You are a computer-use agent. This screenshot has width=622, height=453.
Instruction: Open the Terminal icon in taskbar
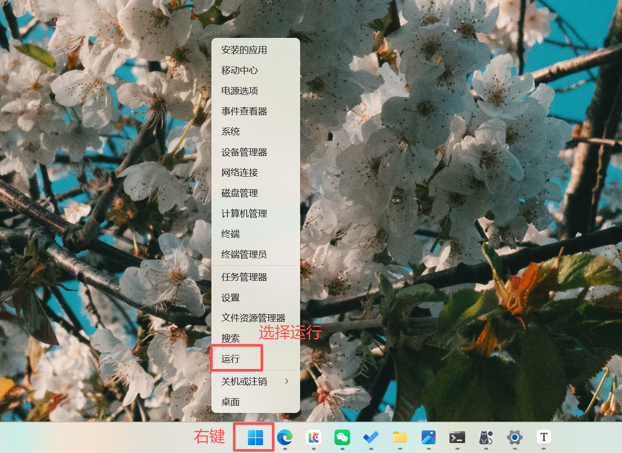(457, 437)
